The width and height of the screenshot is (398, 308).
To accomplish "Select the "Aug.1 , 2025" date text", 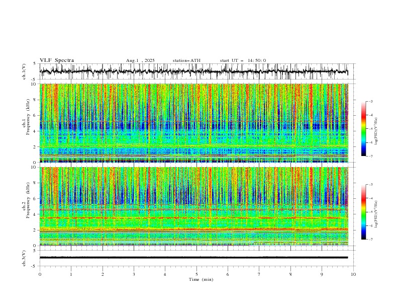I will [140, 60].
